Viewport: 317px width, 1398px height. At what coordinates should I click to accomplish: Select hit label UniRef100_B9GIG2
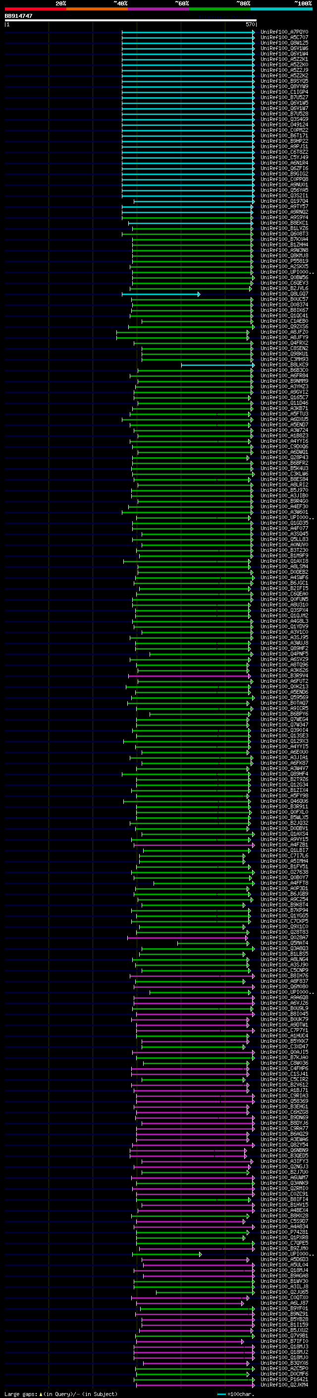click(284, 174)
